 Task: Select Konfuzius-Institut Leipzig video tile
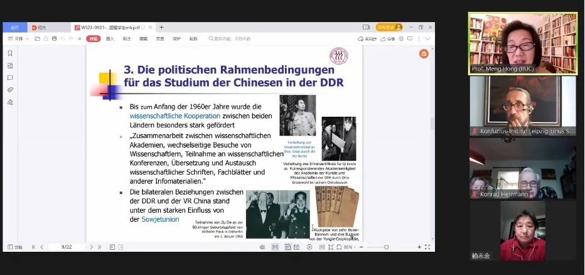coord(523,106)
